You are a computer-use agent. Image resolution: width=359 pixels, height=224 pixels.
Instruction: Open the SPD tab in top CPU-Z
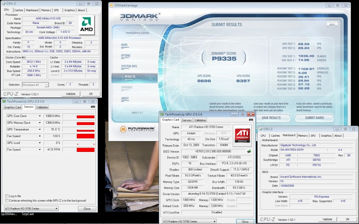tap(57, 10)
